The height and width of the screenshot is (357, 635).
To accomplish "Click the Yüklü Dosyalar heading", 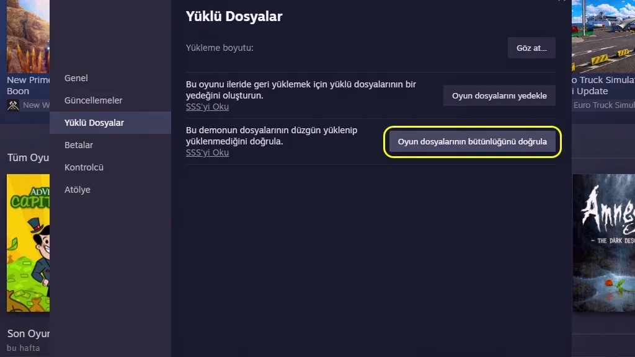I will [x=234, y=16].
